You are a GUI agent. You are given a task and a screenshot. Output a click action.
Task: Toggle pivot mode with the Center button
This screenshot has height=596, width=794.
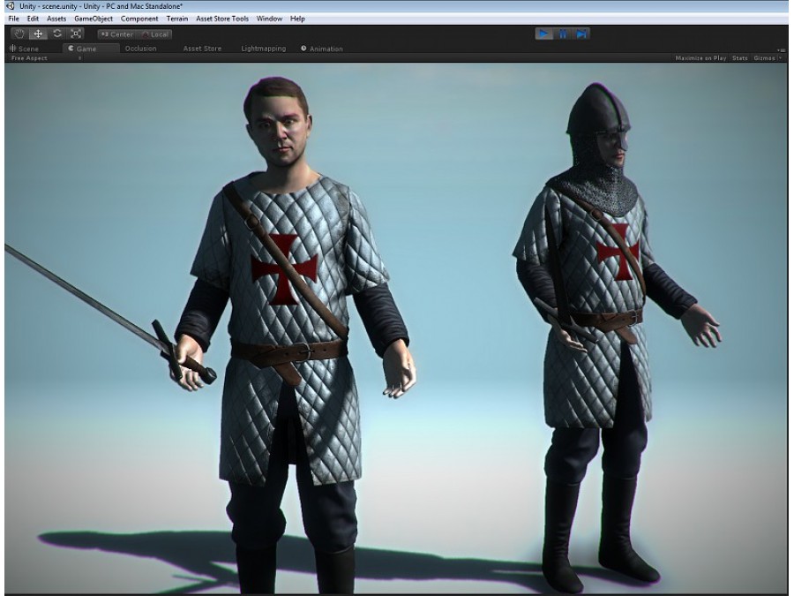[116, 34]
